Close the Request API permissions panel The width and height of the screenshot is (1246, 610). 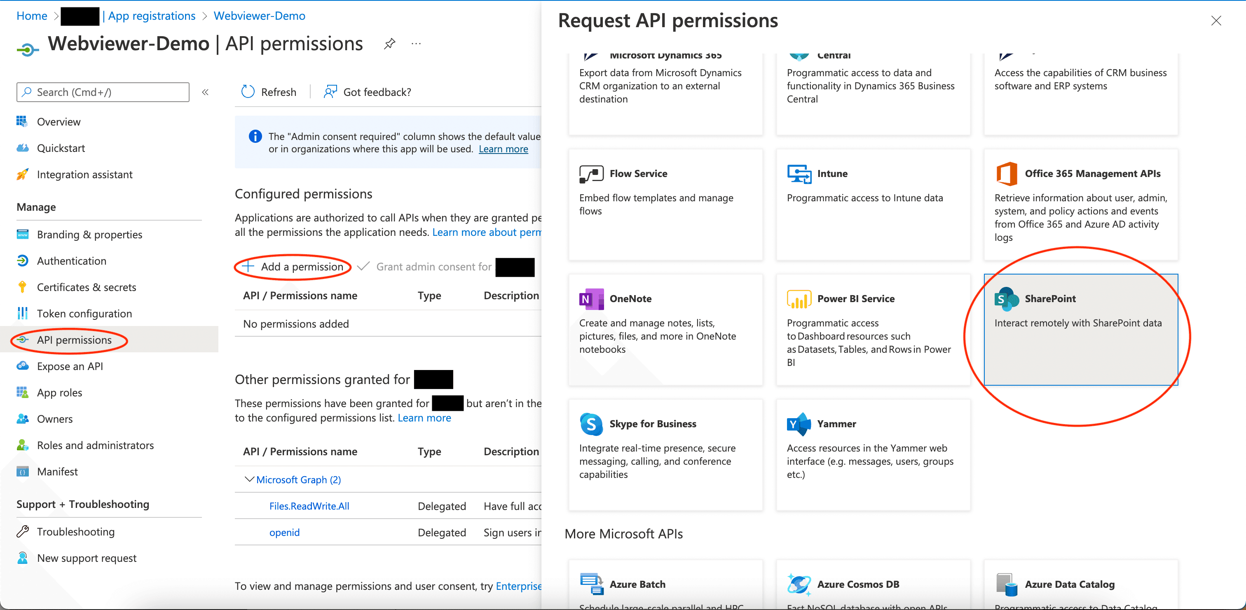point(1216,21)
